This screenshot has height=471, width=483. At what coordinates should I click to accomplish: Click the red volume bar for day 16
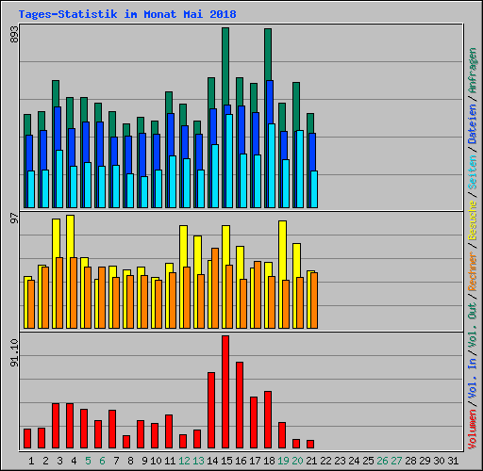coord(240,405)
